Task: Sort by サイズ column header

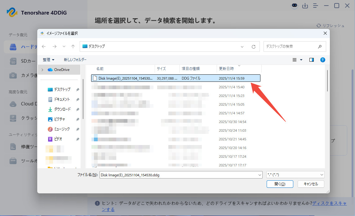Action: point(167,68)
